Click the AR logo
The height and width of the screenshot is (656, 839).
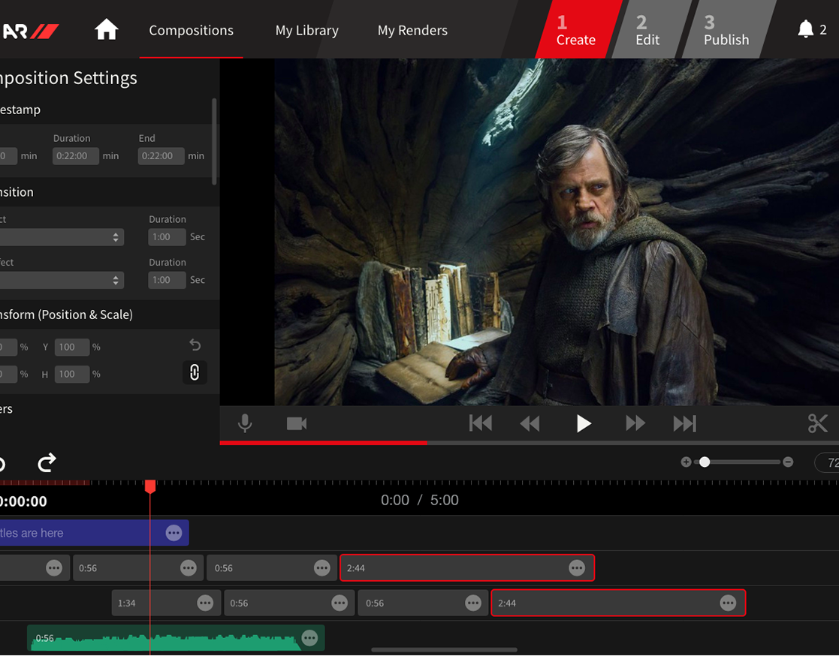[30, 31]
